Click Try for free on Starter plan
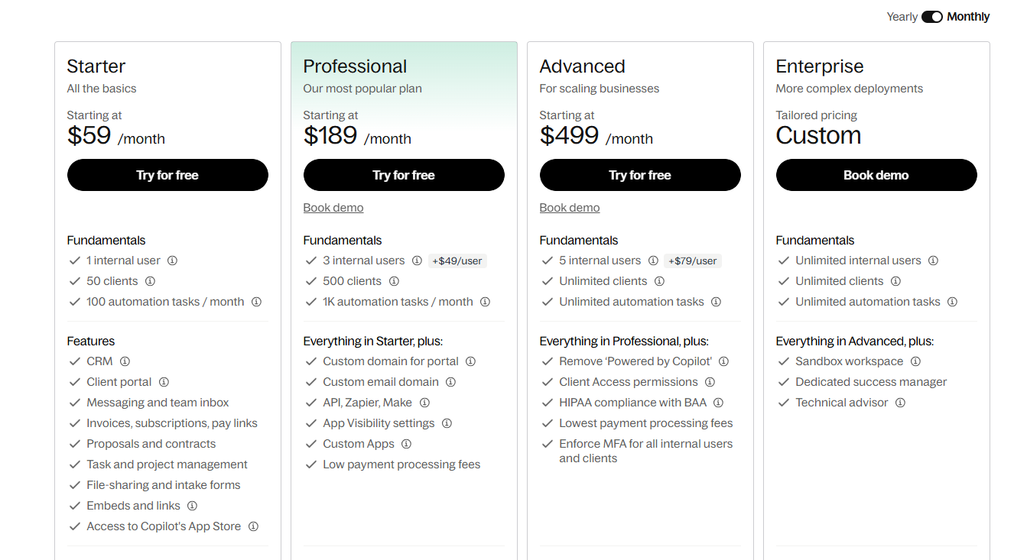The height and width of the screenshot is (560, 1027). tap(167, 175)
